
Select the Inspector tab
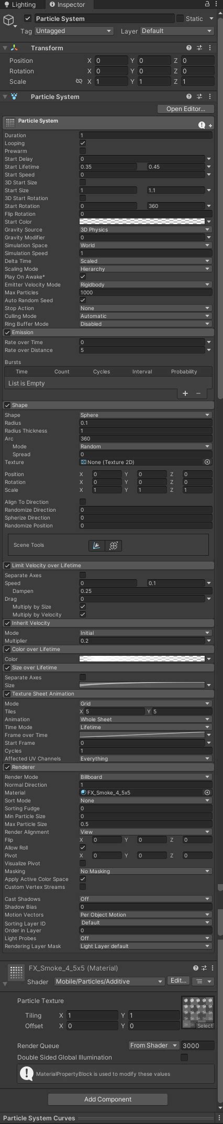[x=68, y=5]
